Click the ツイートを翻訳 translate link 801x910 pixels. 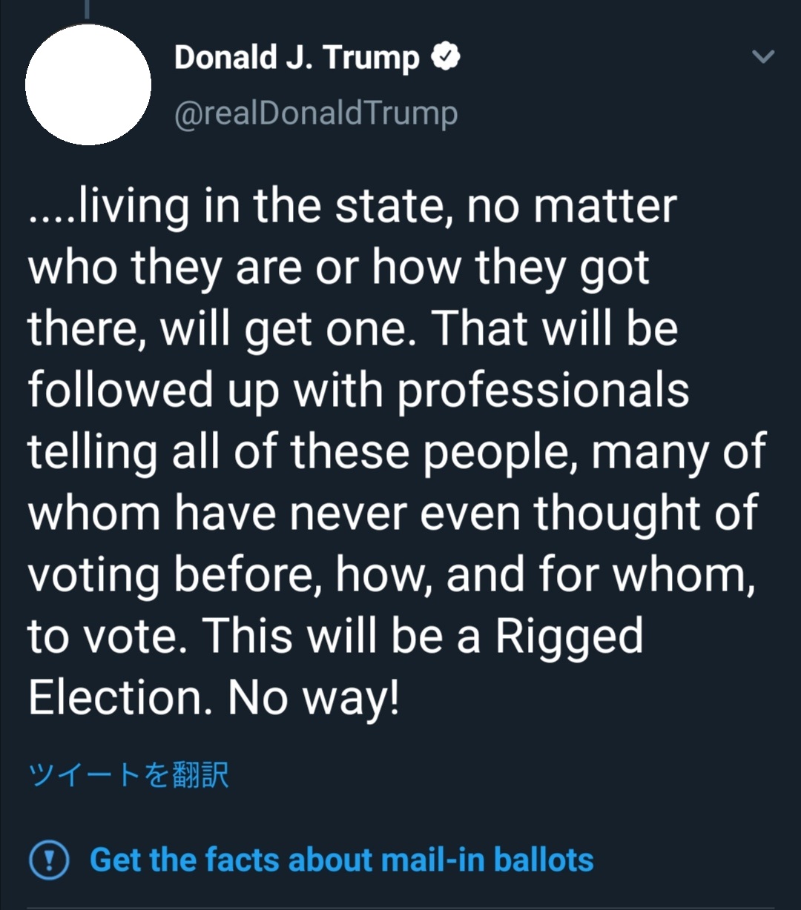pyautogui.click(x=128, y=775)
